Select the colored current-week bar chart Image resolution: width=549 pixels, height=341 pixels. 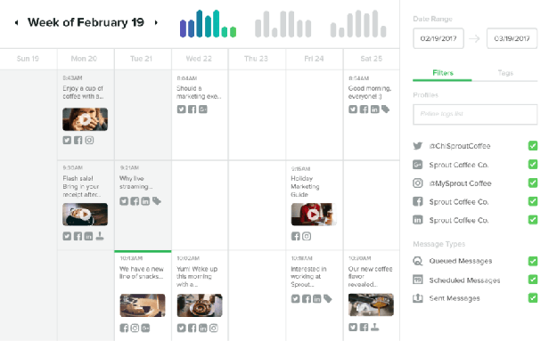click(x=208, y=24)
